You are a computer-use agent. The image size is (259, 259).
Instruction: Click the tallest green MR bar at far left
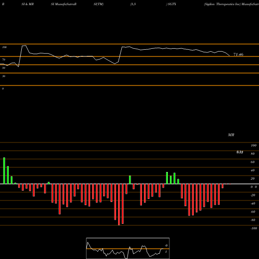[x=4, y=170]
